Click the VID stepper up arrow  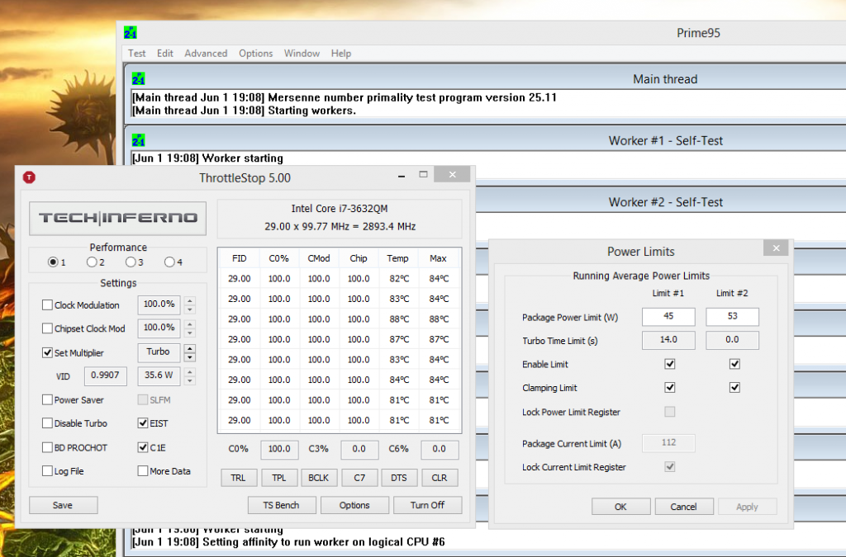pos(189,371)
